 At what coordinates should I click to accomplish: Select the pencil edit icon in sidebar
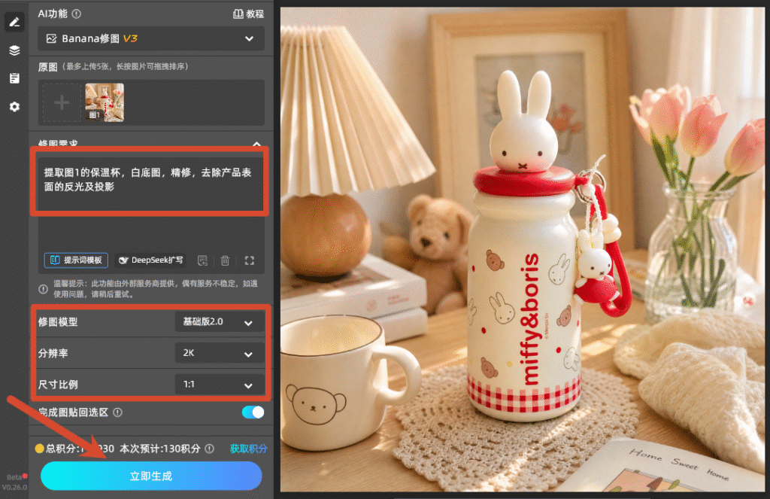click(14, 22)
